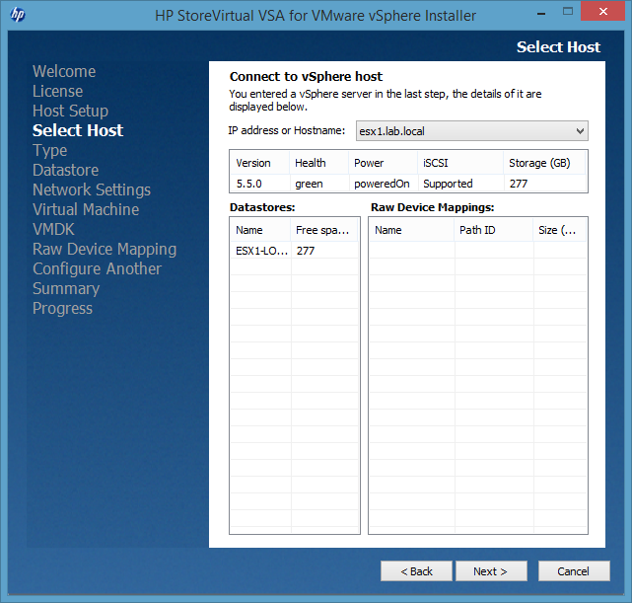The height and width of the screenshot is (603, 632).
Task: Go to the Welcome step in sidebar
Action: 64,71
